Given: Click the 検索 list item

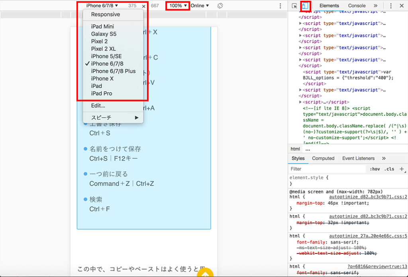Looking at the screenshot, I should [96, 199].
